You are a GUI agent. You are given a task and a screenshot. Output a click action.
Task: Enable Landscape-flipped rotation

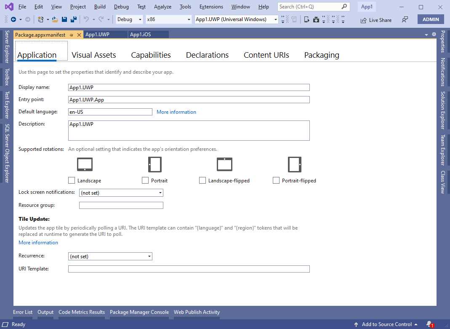pos(202,180)
